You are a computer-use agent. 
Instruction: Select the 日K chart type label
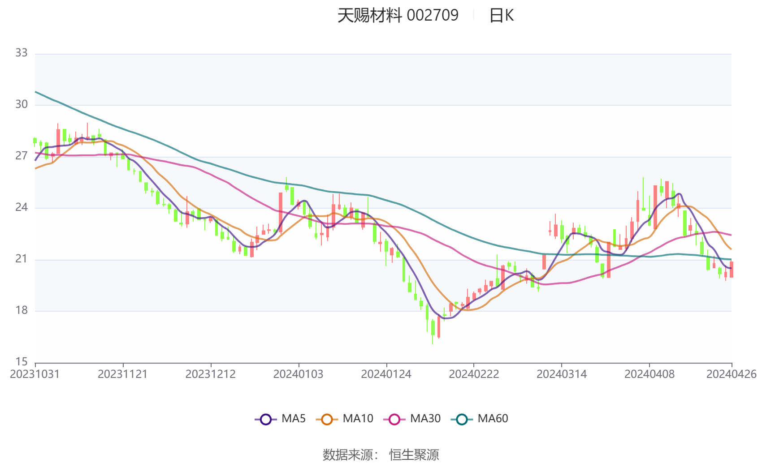[x=501, y=16]
